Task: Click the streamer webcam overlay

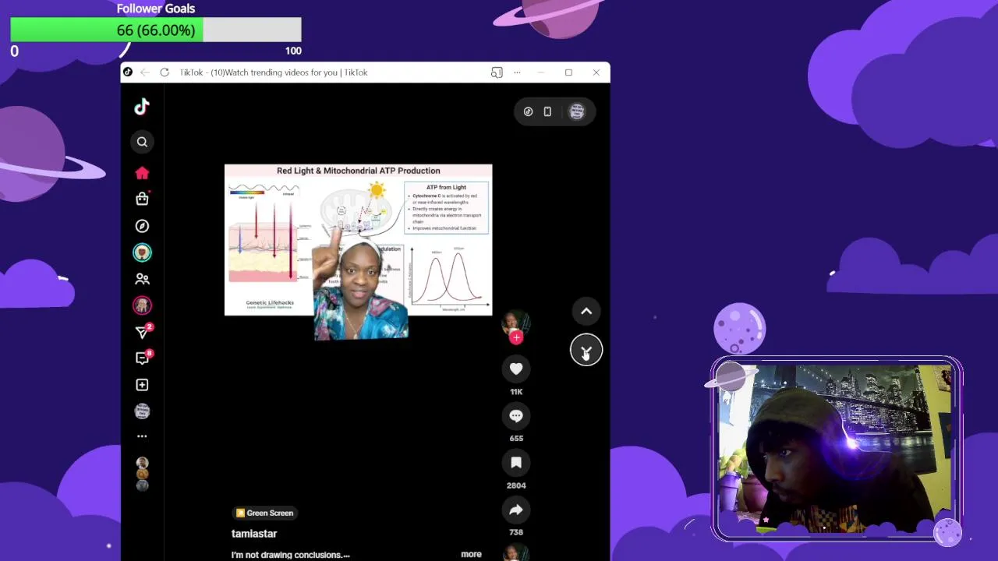Action: [837, 449]
